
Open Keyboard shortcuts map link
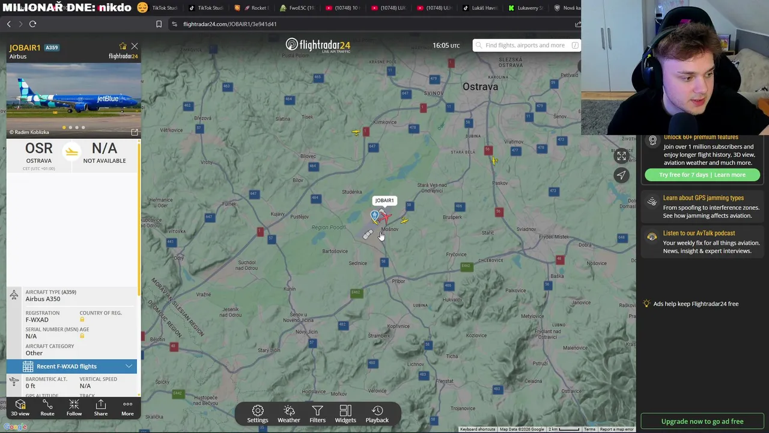[478, 429]
